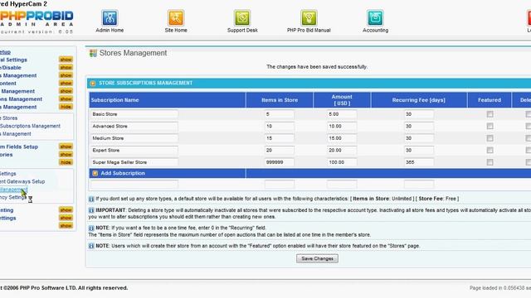Viewport: 531px width, 298px height.
Task: Edit Amount field showing 100.00
Action: 342,162
